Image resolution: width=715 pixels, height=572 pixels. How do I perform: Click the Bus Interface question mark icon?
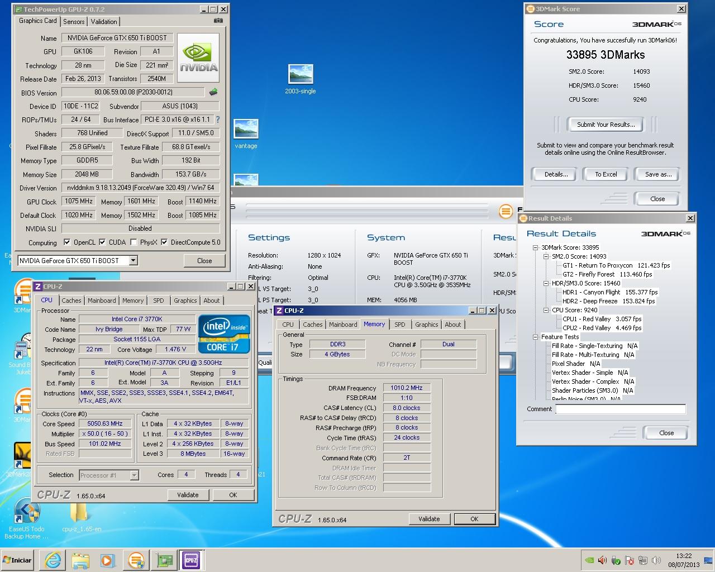(218, 120)
